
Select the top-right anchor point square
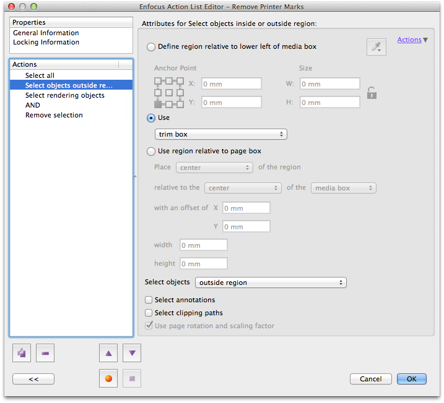(180, 82)
